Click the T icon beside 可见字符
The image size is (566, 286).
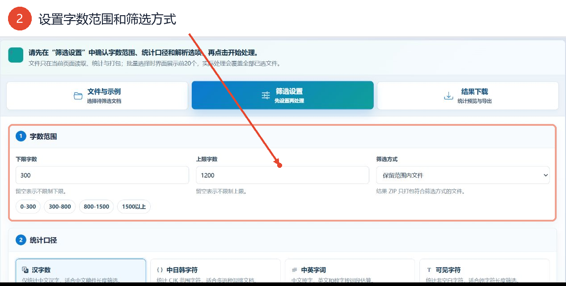coord(429,270)
